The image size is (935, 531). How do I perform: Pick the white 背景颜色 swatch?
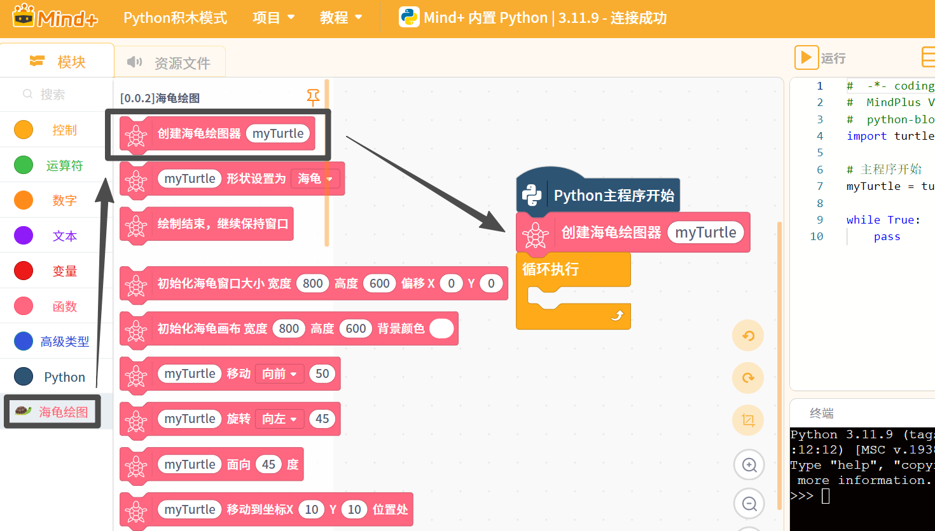click(x=441, y=328)
